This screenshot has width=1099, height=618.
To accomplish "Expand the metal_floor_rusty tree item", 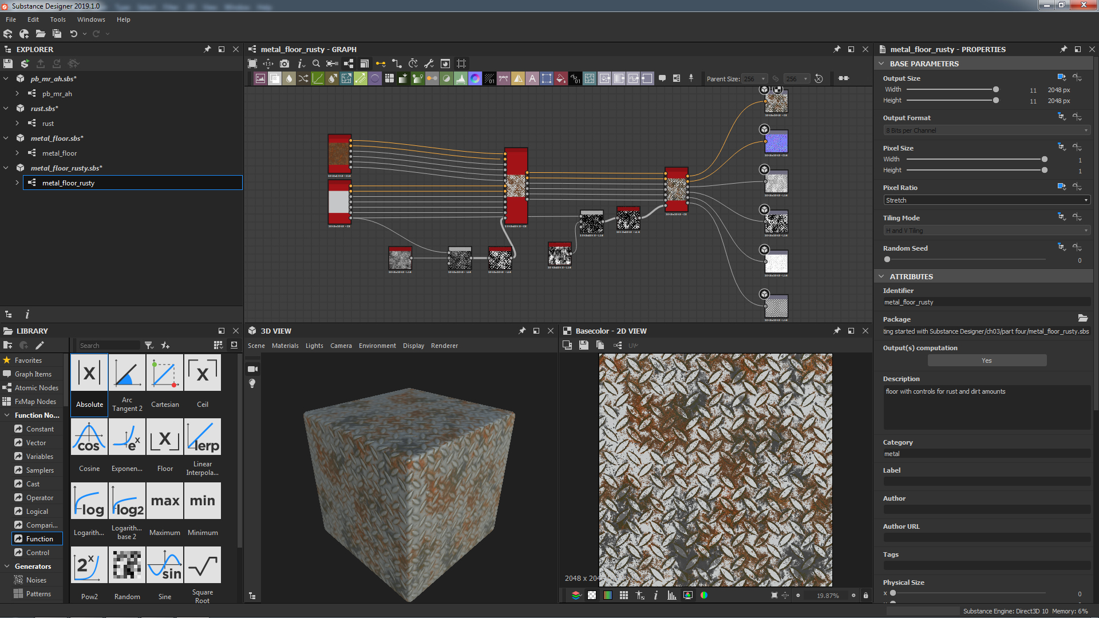I will (17, 183).
